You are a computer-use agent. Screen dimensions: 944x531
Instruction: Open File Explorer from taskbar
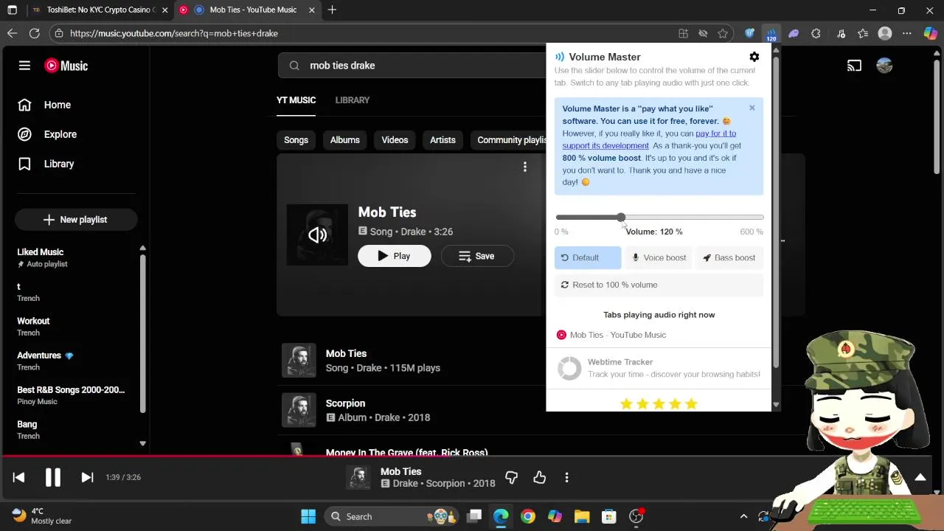(582, 516)
